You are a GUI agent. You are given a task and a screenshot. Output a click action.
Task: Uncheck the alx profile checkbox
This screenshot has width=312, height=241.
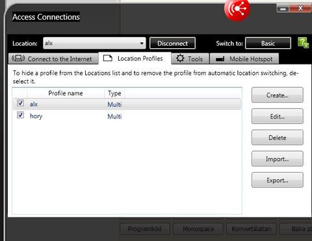click(20, 103)
